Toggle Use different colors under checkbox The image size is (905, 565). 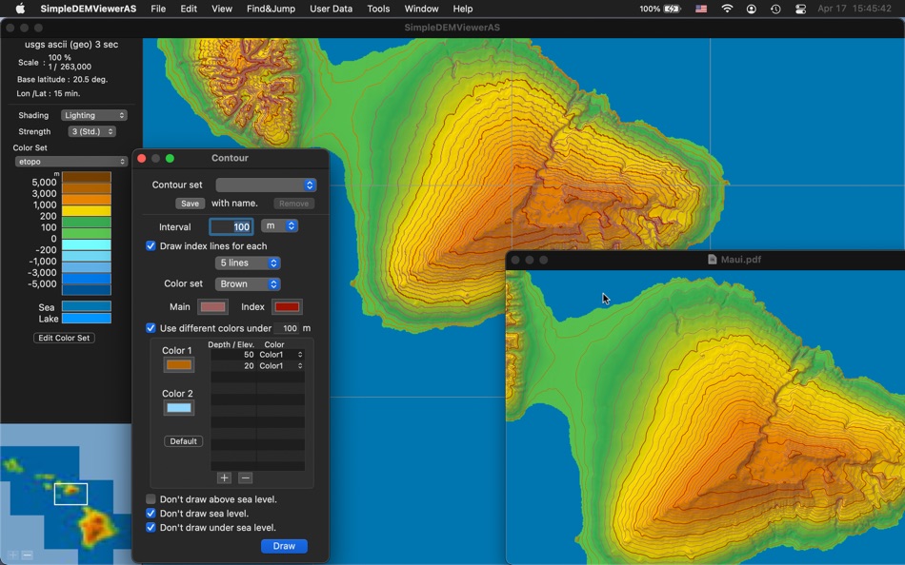pyautogui.click(x=151, y=328)
